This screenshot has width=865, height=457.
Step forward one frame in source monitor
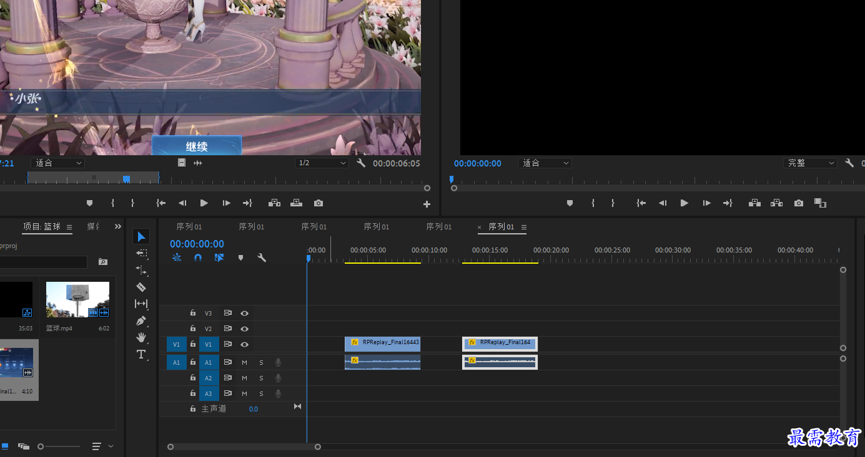[226, 203]
